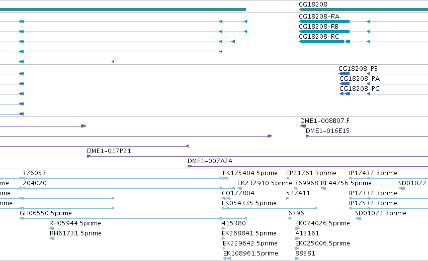Click the thick exon block of CG18208-RC
This screenshot has width=428, height=261.
click(x=321, y=42)
